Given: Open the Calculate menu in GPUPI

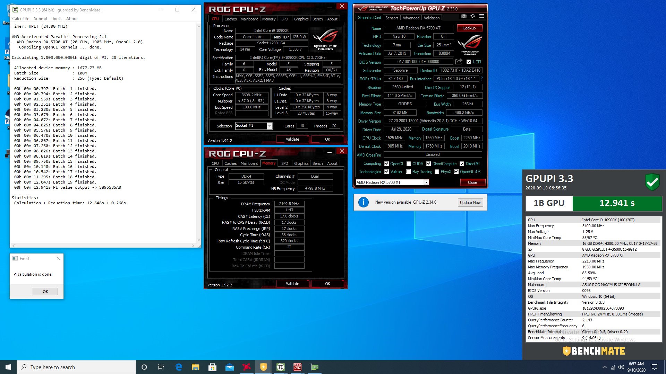Looking at the screenshot, I should click(20, 19).
